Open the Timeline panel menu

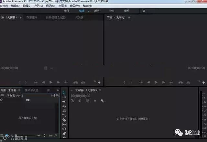click(100, 90)
